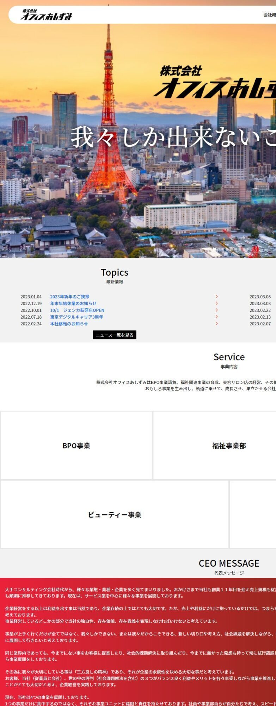Click the CEO MESSAGE section heading

click(229, 563)
